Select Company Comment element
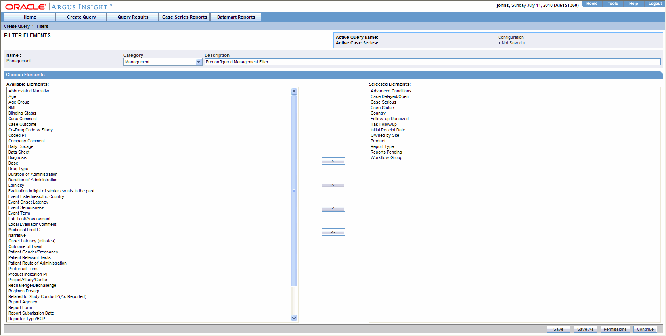The height and width of the screenshot is (336, 666). [27, 141]
